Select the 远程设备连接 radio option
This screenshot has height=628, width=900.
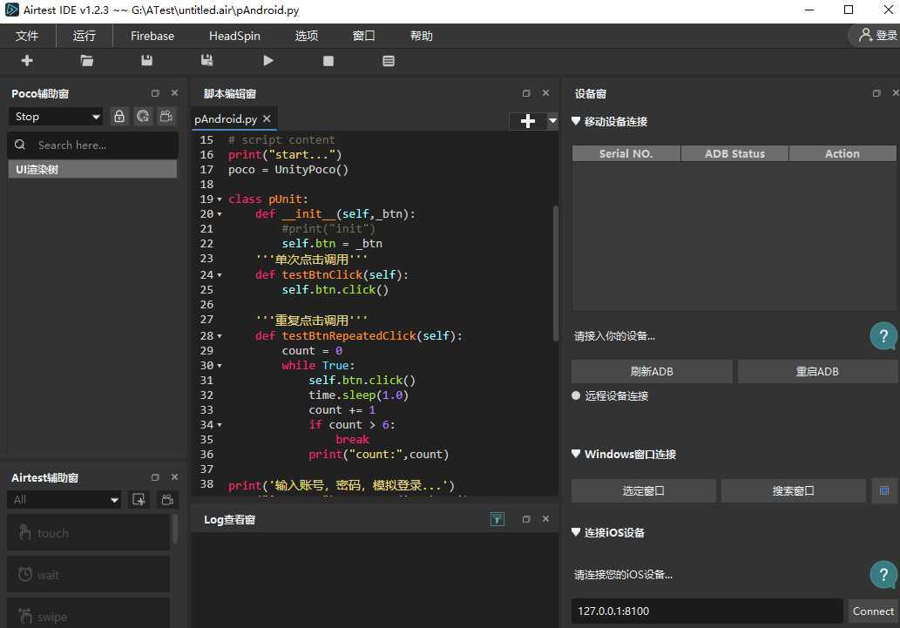(x=576, y=395)
